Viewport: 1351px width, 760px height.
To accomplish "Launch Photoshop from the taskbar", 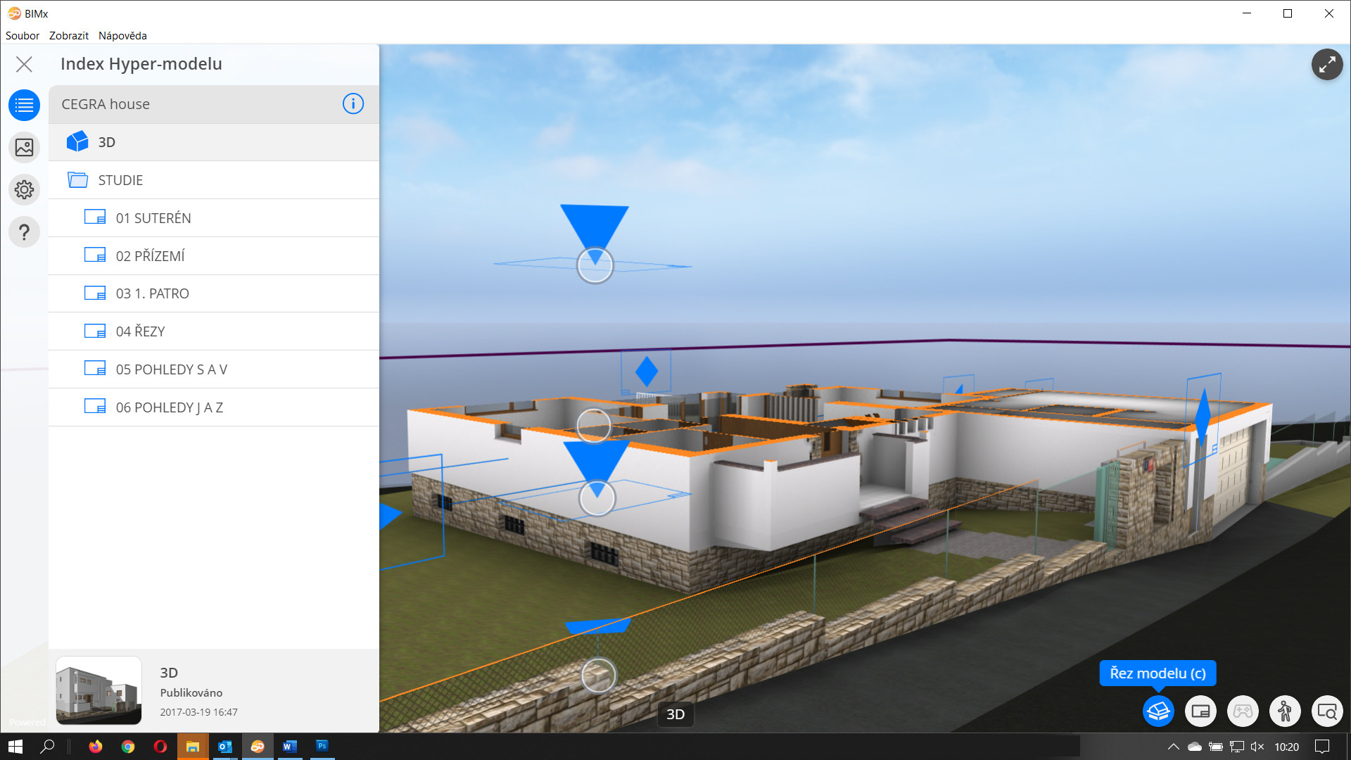I will pos(322,747).
